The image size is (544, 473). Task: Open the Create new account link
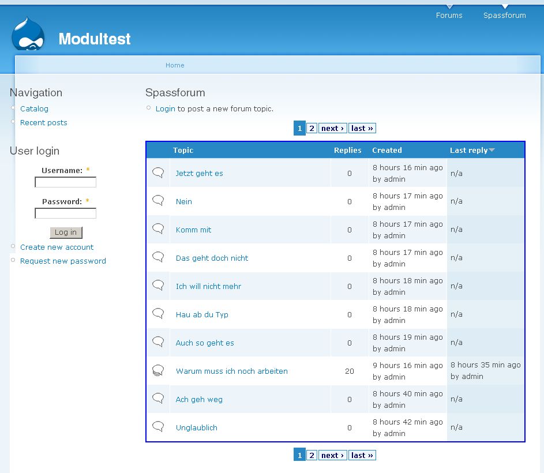pyautogui.click(x=57, y=247)
